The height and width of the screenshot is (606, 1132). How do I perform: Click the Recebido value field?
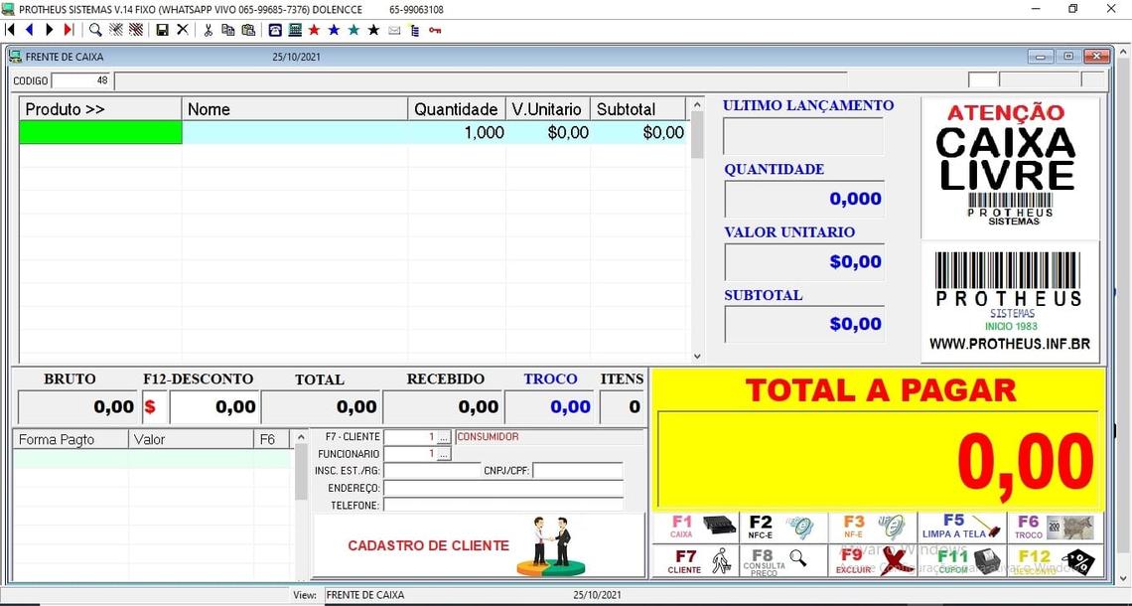pyautogui.click(x=443, y=407)
